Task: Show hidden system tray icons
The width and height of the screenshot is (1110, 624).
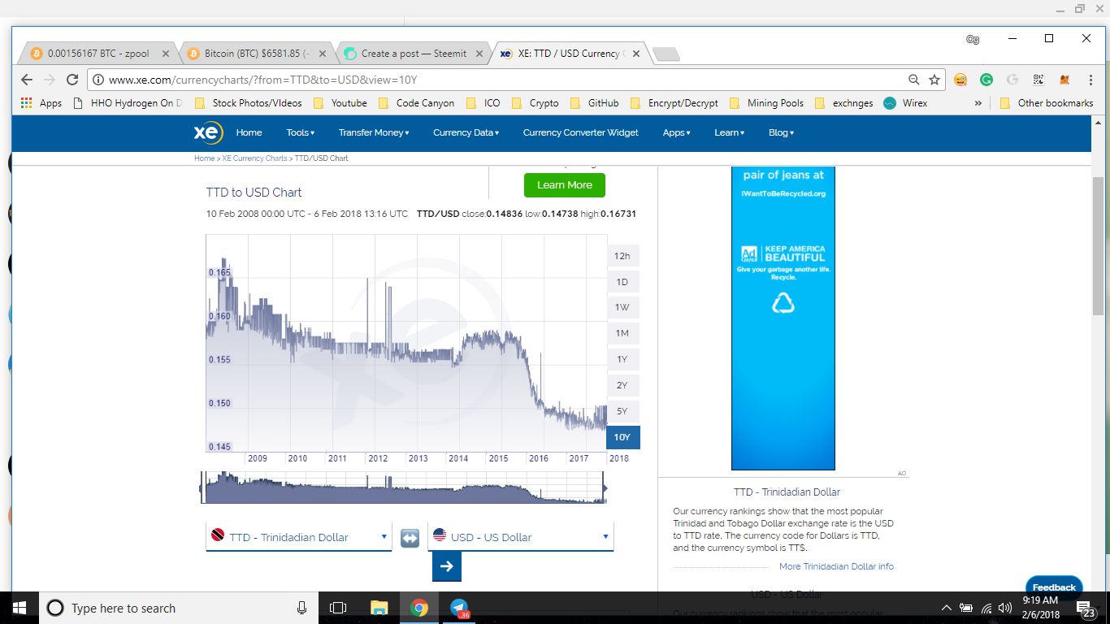Action: (x=946, y=608)
